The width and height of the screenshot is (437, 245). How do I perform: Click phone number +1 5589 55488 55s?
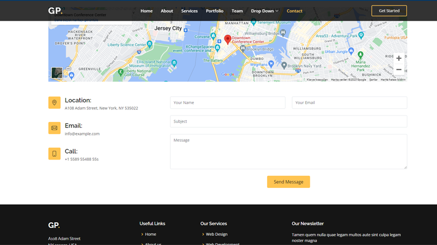(x=81, y=159)
